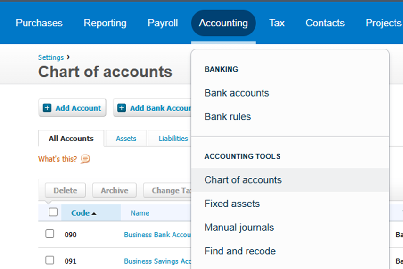Toggle the select-all checkbox in table header
403x269 pixels.
point(53,212)
